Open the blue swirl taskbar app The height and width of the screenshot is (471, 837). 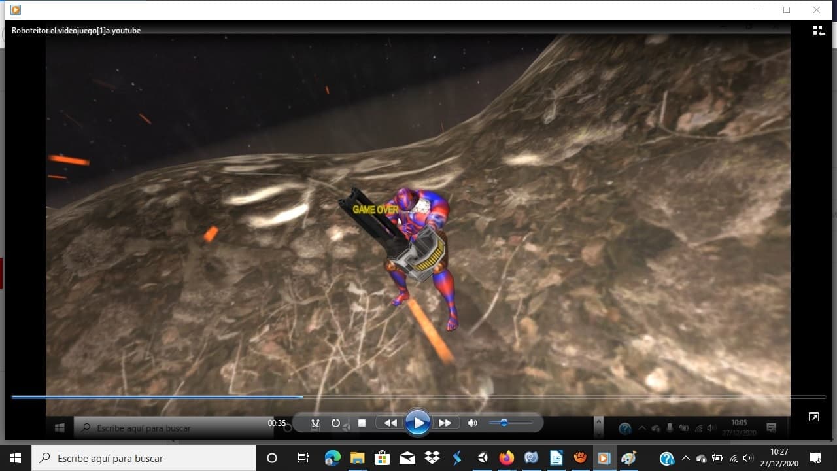click(531, 458)
